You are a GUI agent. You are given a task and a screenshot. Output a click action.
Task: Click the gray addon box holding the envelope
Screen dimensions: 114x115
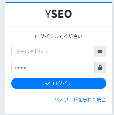tap(100, 51)
